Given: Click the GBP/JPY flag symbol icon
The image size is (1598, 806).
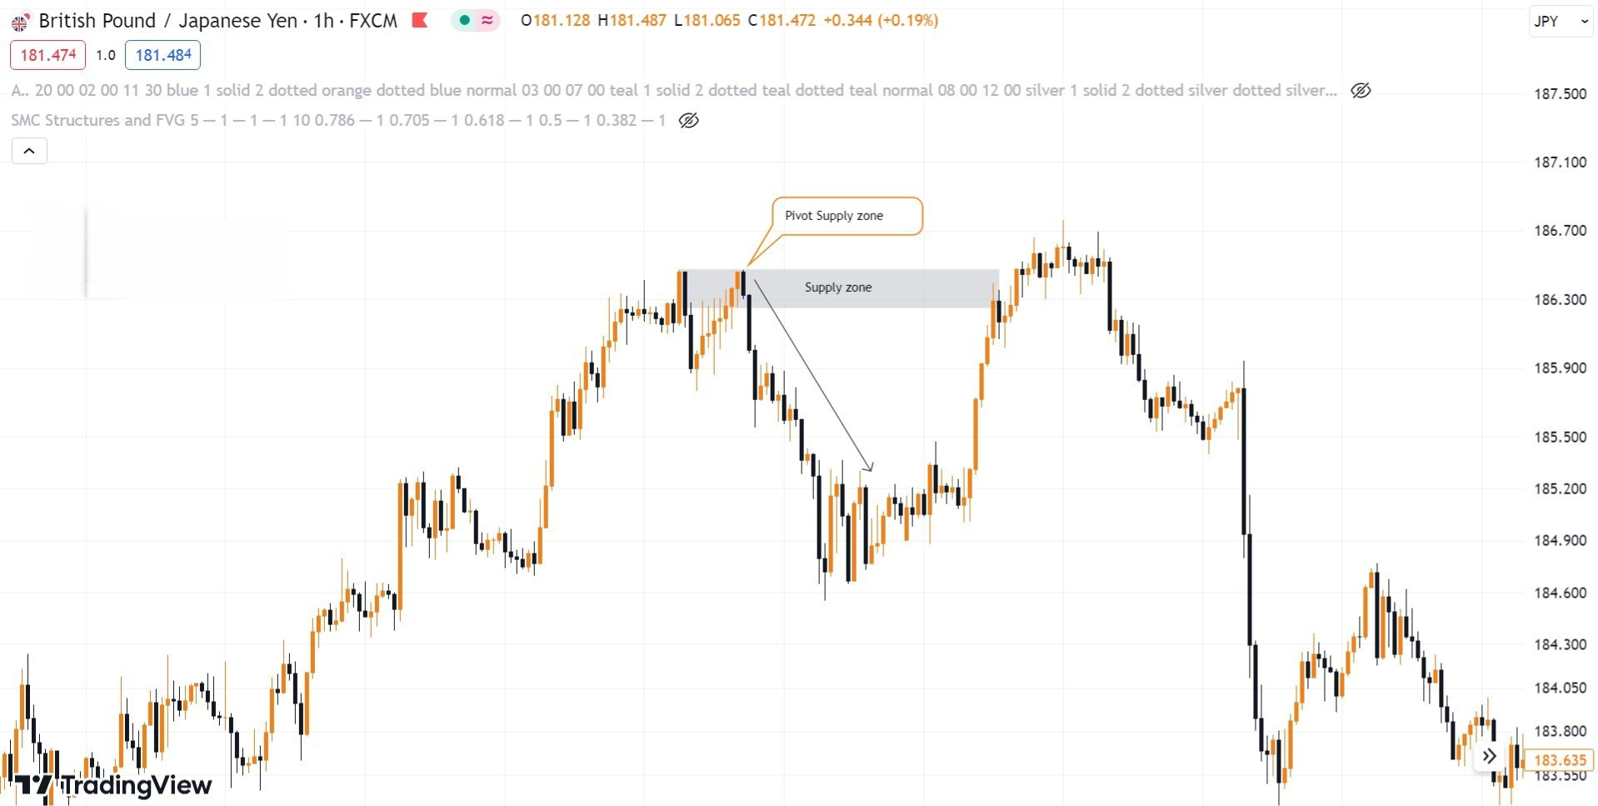Looking at the screenshot, I should [x=19, y=22].
